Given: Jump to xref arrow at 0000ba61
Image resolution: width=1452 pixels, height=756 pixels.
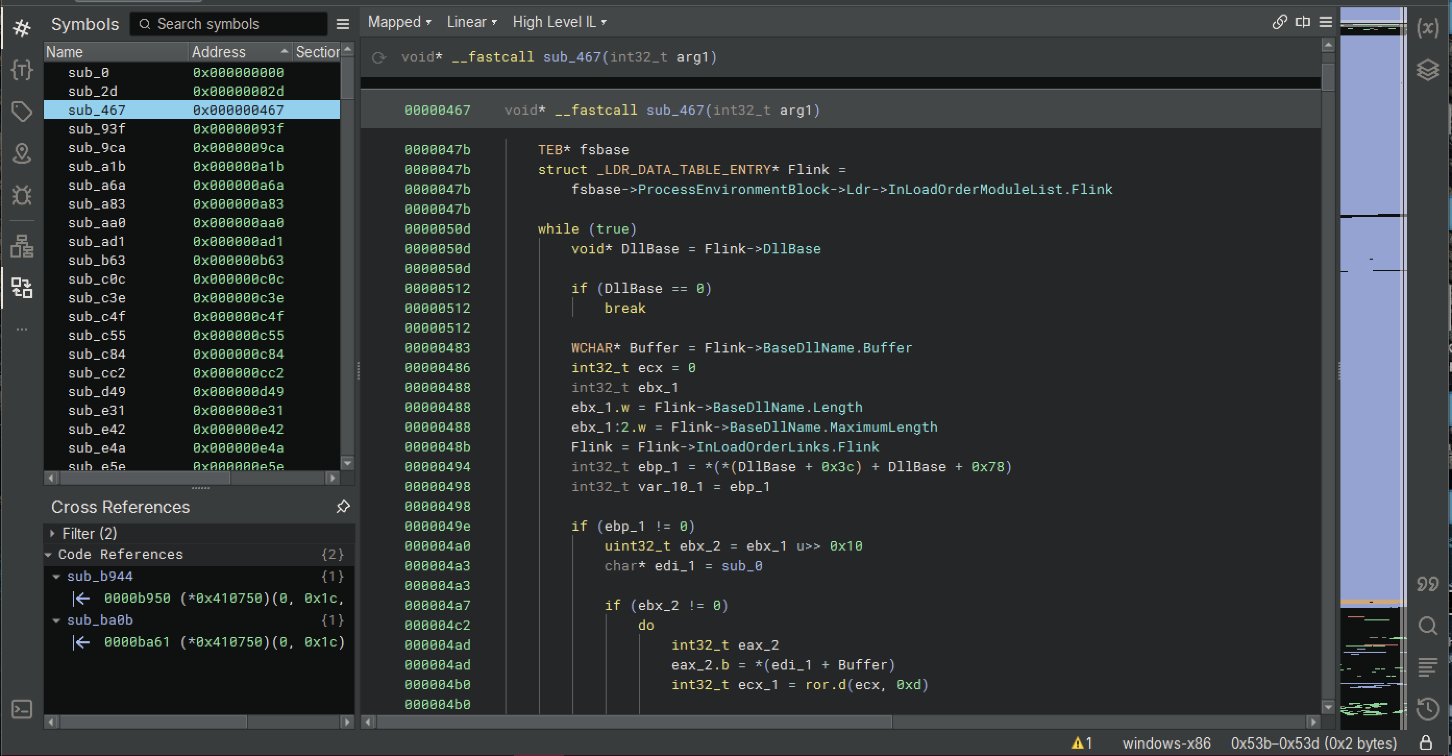Looking at the screenshot, I should [82, 642].
